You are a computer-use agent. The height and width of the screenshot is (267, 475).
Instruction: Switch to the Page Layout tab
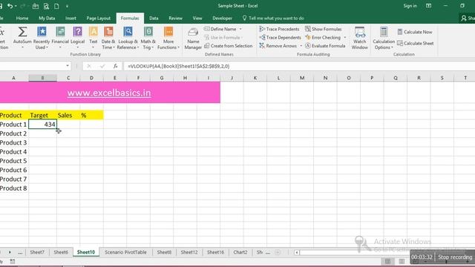point(99,18)
